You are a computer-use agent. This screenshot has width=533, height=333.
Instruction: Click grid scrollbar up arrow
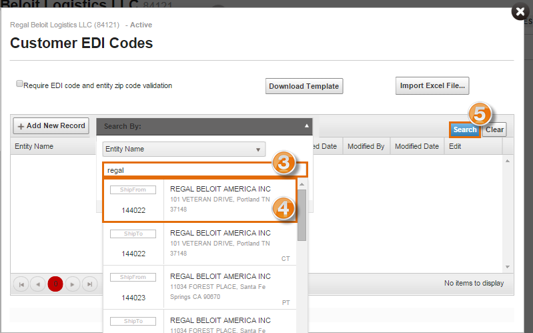pyautogui.click(x=508, y=161)
